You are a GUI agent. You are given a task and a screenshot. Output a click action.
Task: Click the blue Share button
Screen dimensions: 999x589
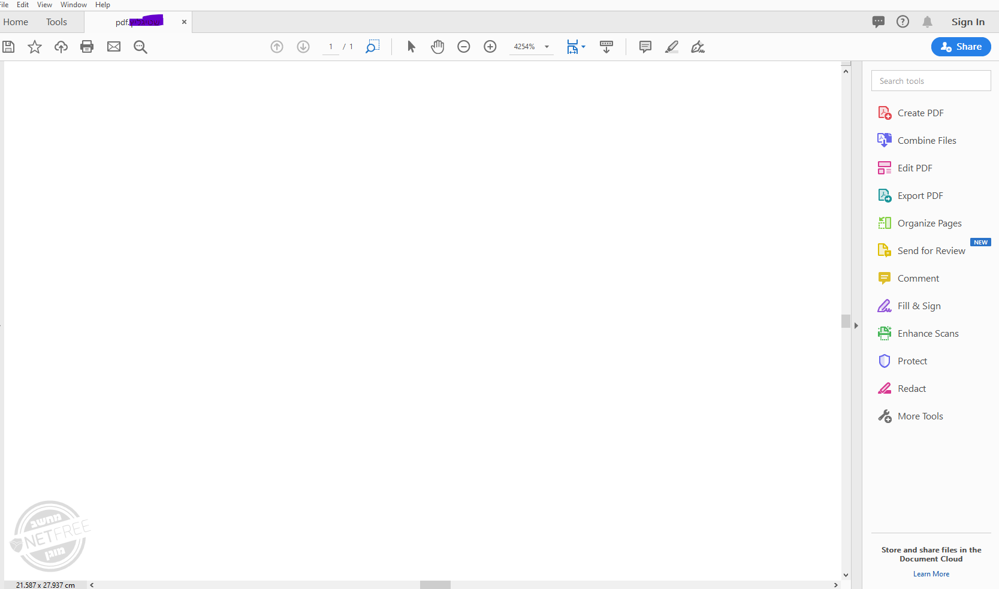[961, 47]
